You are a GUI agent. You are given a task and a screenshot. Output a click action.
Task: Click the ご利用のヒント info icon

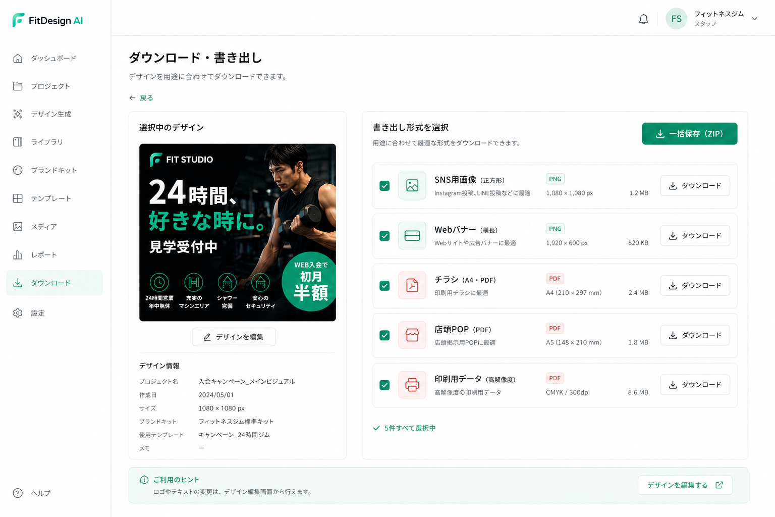144,480
